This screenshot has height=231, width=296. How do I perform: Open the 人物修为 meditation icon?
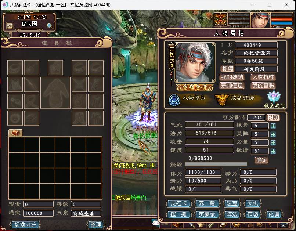pyautogui.click(x=174, y=99)
